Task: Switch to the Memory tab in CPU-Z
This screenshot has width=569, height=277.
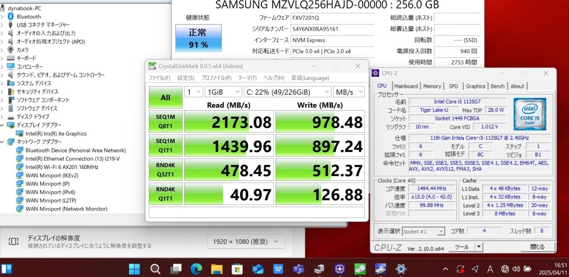Action: pos(432,86)
